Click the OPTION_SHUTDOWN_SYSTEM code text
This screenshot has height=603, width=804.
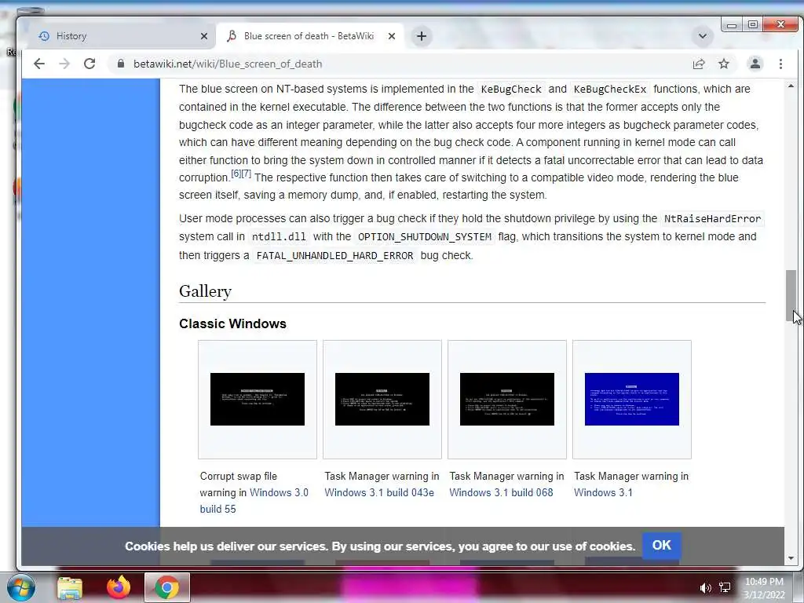tap(424, 237)
